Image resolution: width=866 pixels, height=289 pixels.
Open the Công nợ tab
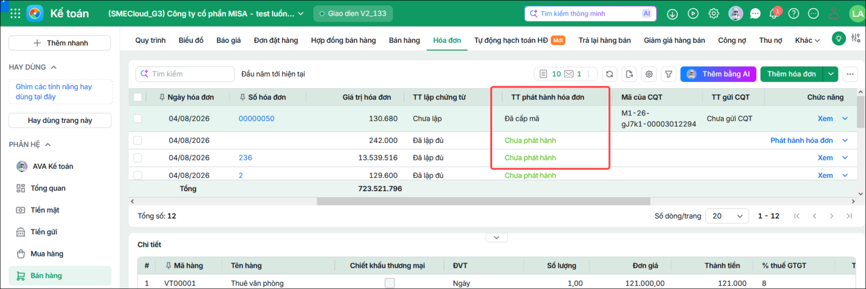pos(732,40)
